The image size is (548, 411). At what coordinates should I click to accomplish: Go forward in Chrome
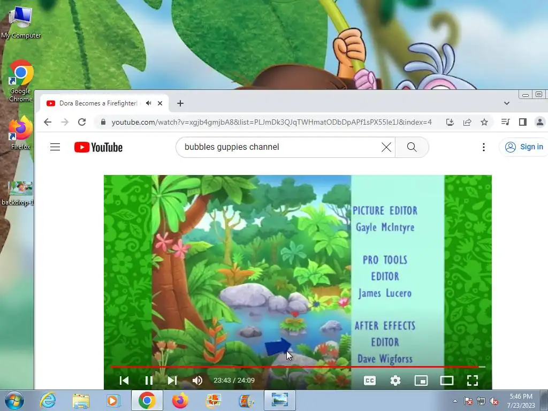[65, 122]
